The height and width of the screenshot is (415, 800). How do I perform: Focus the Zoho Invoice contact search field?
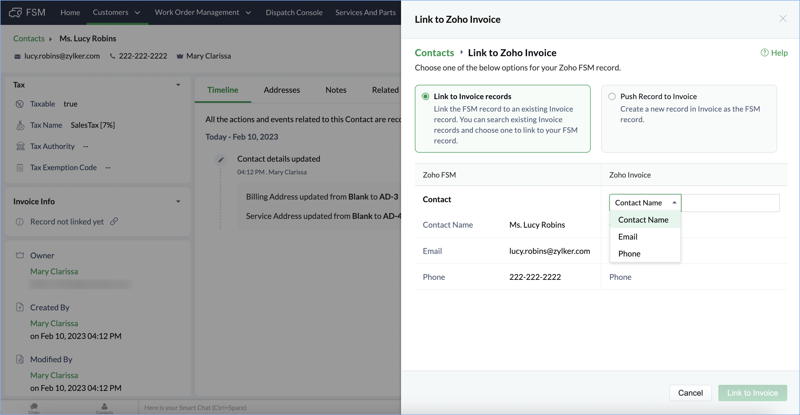click(730, 203)
